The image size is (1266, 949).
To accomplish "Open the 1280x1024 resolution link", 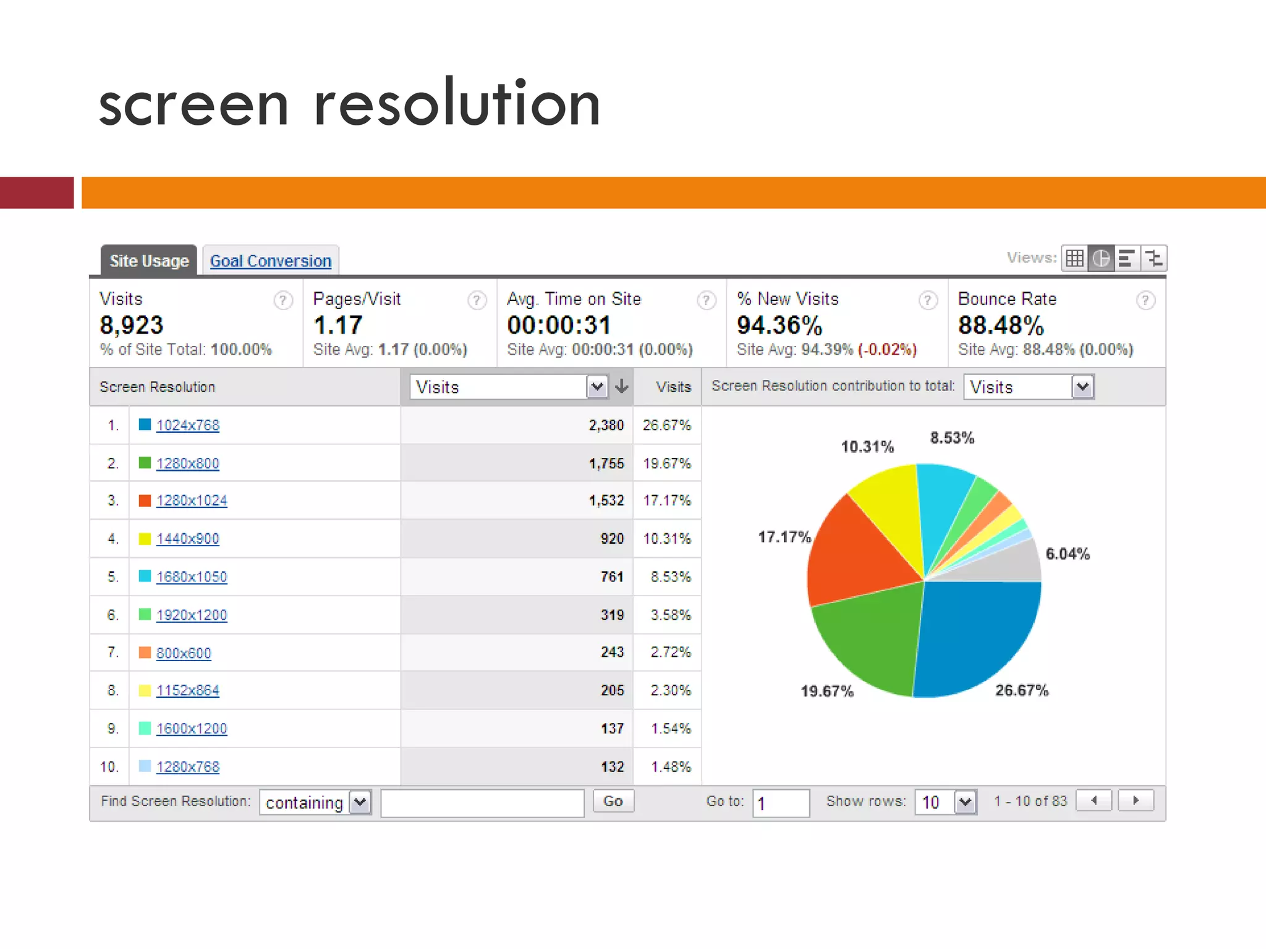I will tap(192, 500).
